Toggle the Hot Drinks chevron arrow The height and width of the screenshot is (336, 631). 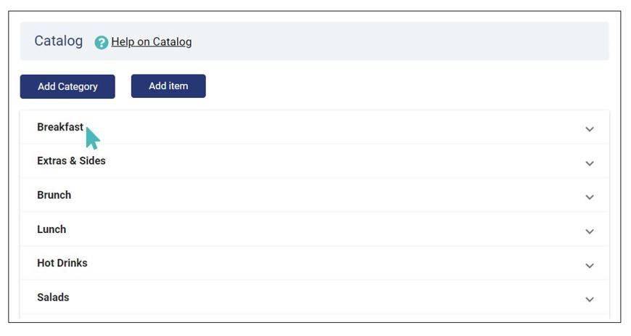point(589,266)
